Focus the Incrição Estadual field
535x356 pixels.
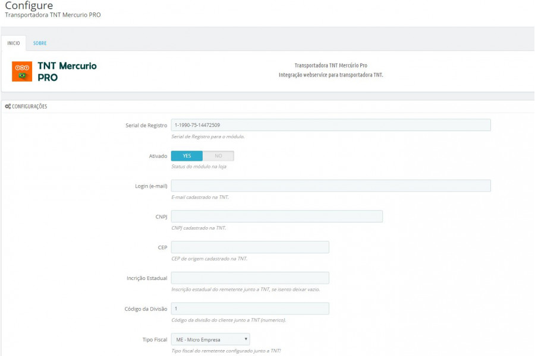(x=250, y=278)
